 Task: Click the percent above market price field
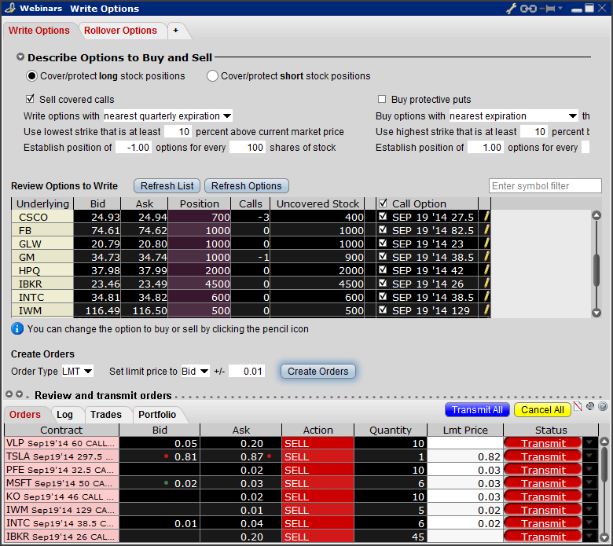tap(178, 132)
